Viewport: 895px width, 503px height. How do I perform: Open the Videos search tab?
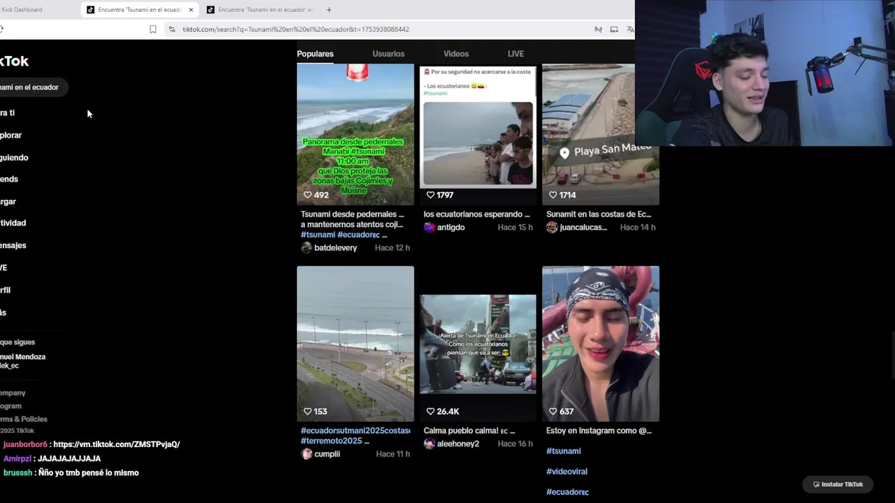tap(456, 54)
